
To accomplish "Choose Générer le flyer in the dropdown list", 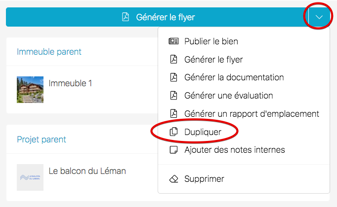I will 213,60.
